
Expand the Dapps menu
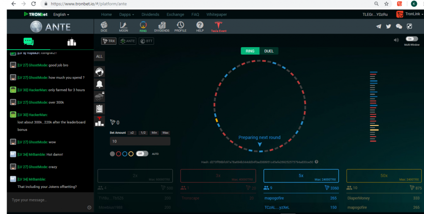pos(127,14)
